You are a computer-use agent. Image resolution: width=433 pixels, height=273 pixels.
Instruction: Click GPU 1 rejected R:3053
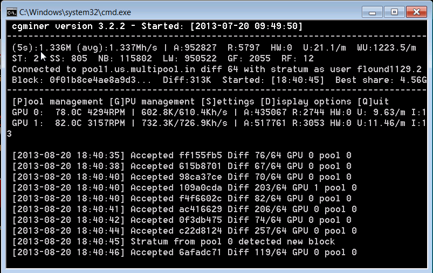[x=308, y=123]
